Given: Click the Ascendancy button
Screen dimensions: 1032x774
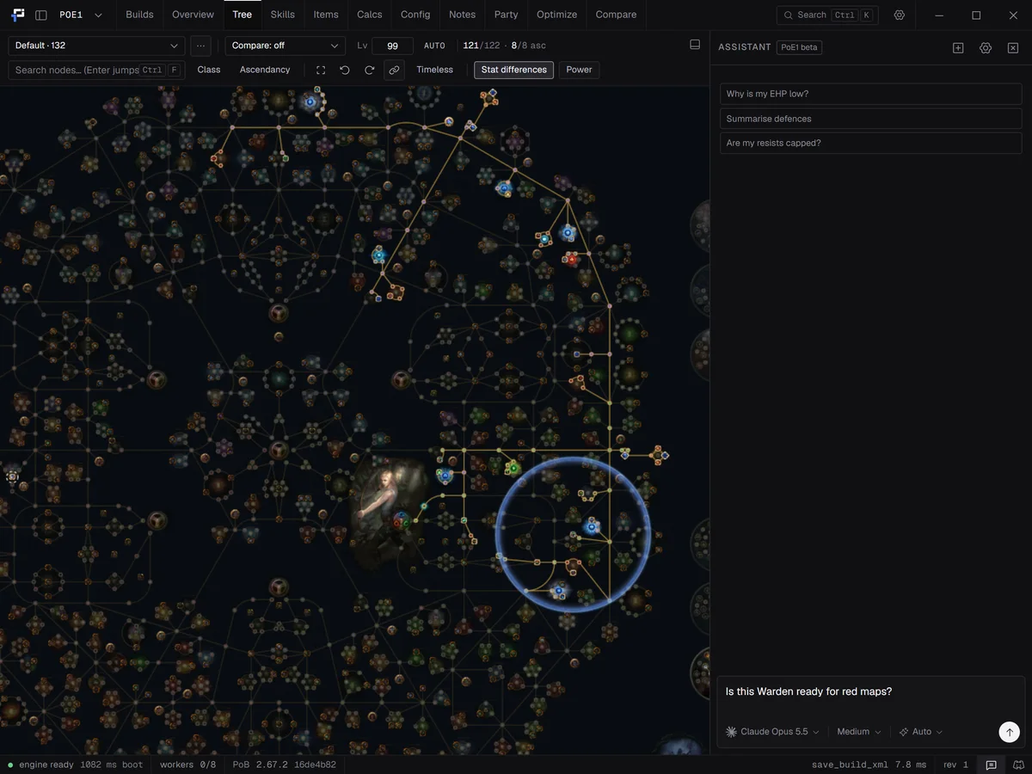Looking at the screenshot, I should (x=265, y=70).
